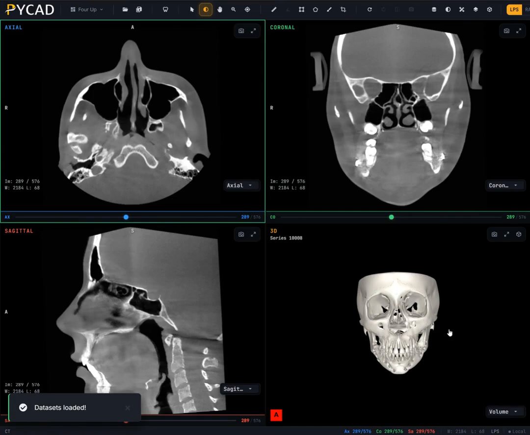
Task: Select the LPS orientation button
Action: (x=514, y=9)
